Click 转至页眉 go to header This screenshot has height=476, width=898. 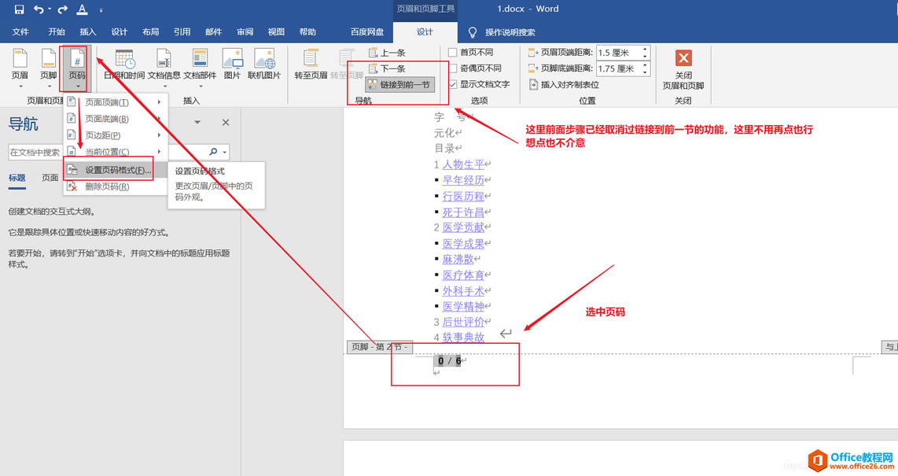(311, 65)
